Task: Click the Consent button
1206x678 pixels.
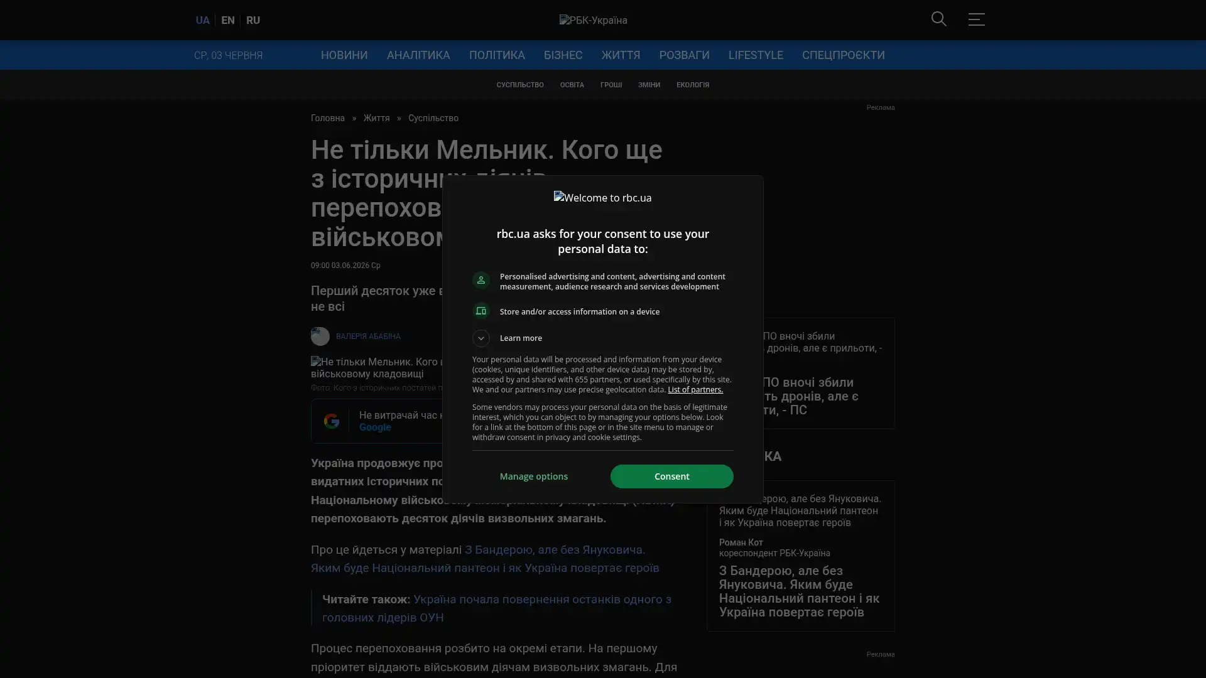Action: click(671, 476)
